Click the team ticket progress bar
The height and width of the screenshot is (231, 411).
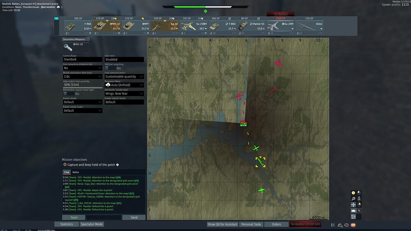[205, 7]
